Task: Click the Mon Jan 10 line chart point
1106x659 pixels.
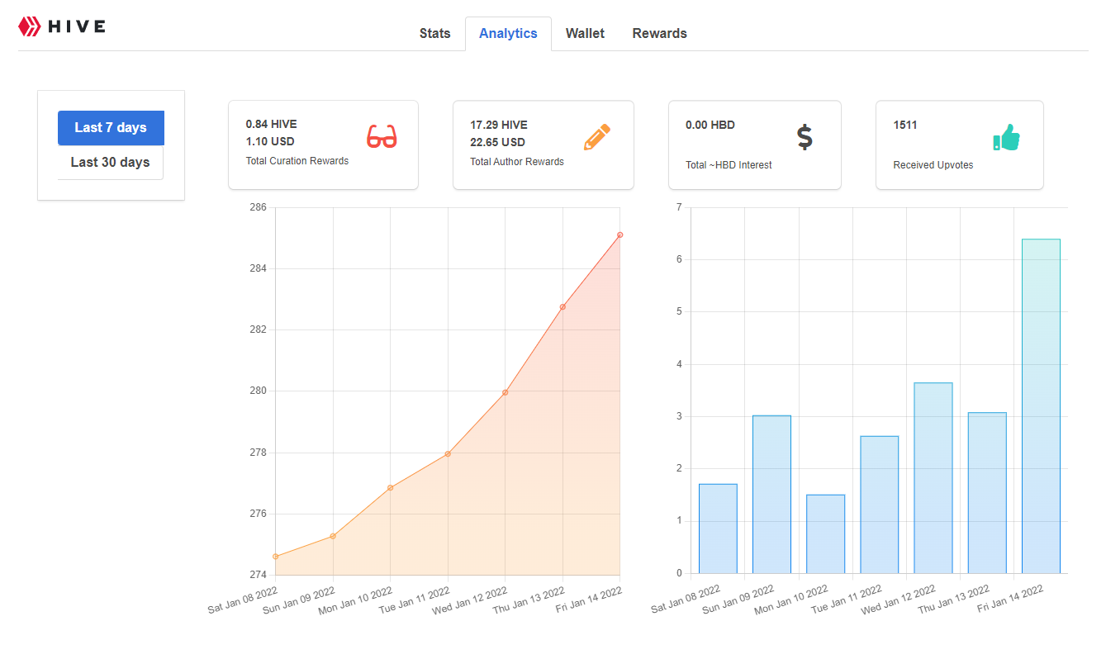Action: pyautogui.click(x=390, y=488)
